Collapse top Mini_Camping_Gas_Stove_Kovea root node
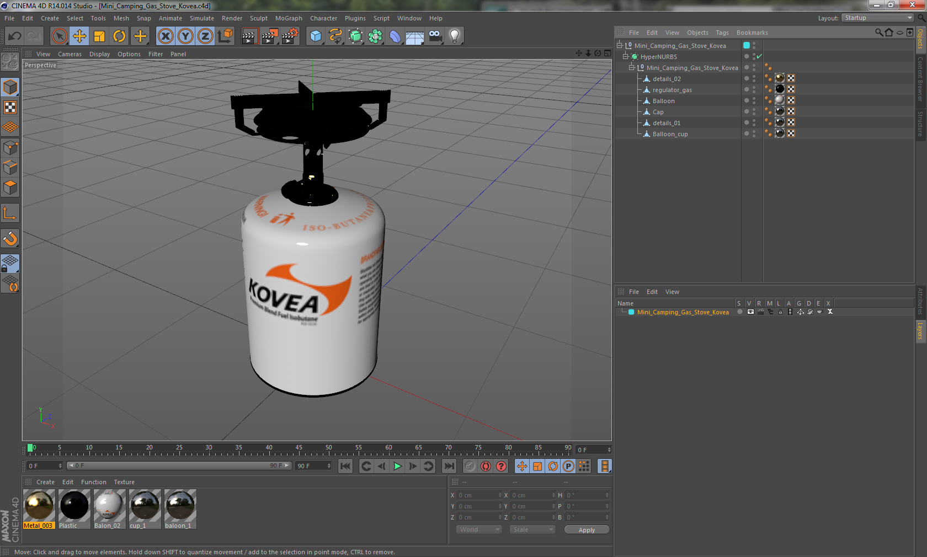927x557 pixels. (x=620, y=46)
